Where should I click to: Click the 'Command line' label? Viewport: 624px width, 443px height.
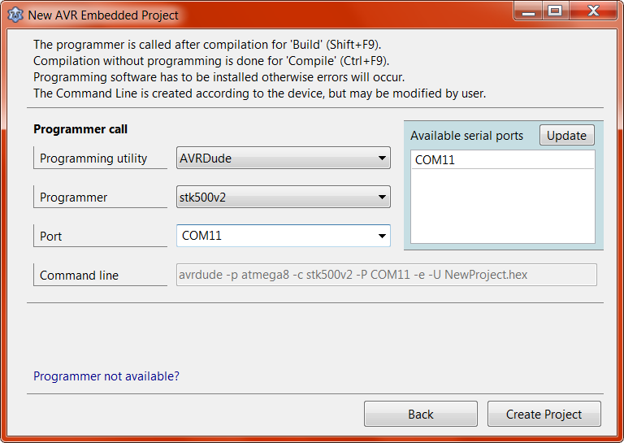click(x=79, y=276)
